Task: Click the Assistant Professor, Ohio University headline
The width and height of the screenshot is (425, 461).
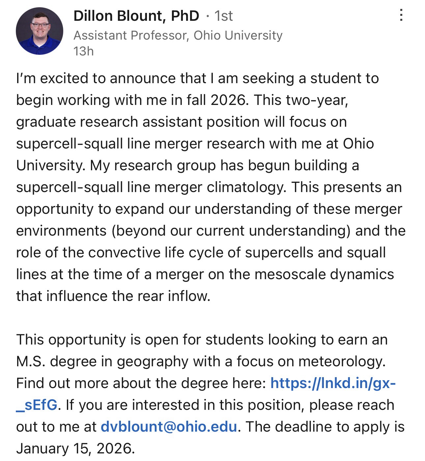Action: (178, 35)
